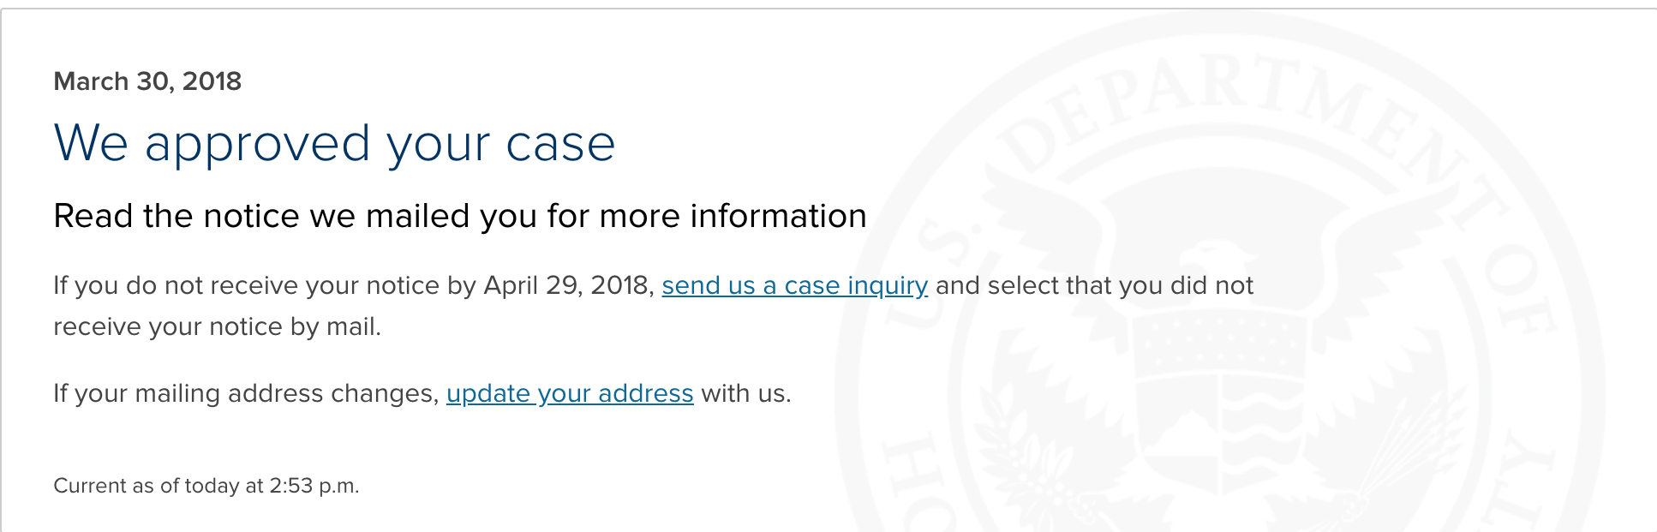
Task: Click 'If your mailing address changes' text
Action: [246, 393]
